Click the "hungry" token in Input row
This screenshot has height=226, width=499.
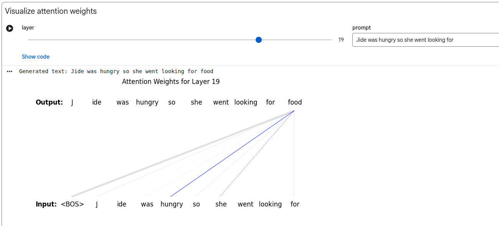point(172,204)
